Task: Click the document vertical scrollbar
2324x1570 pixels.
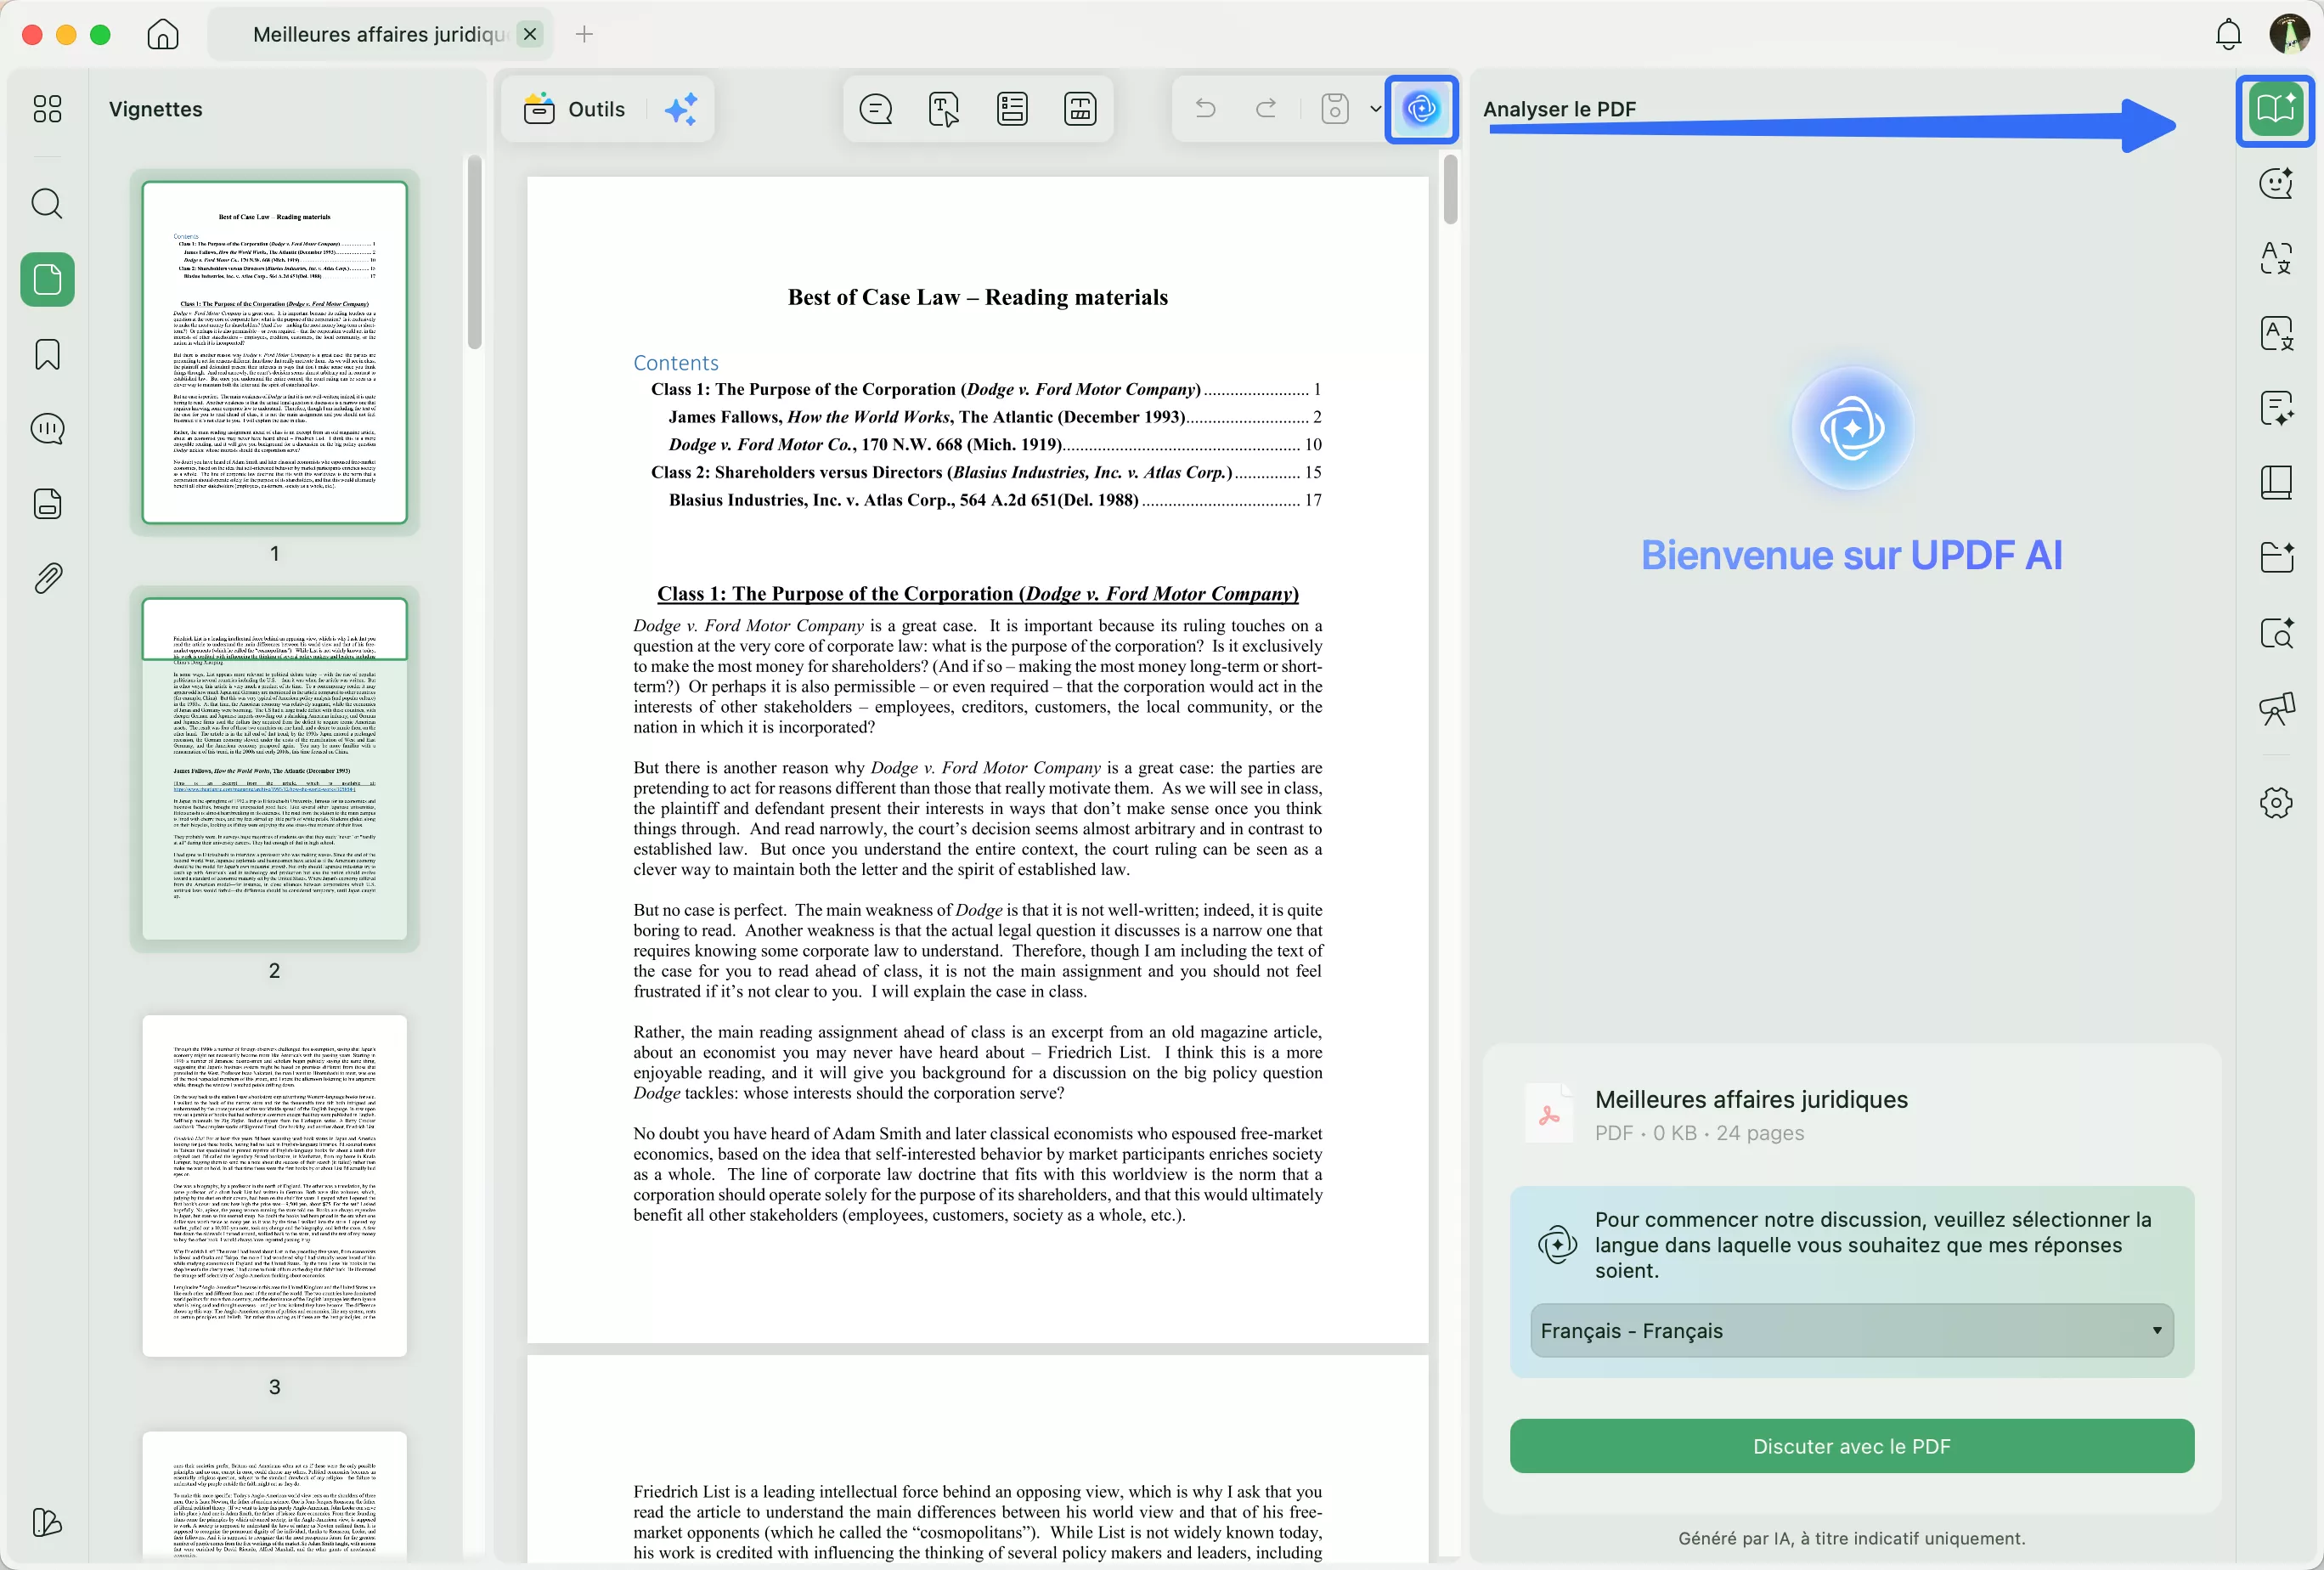Action: [1449, 190]
